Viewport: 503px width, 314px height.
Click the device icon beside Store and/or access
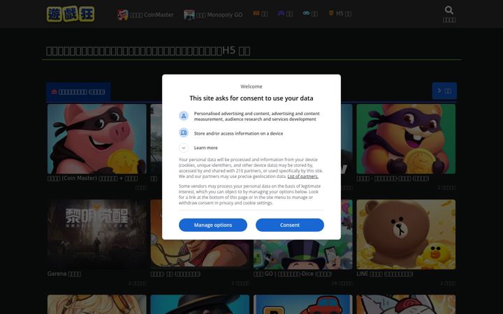184,133
